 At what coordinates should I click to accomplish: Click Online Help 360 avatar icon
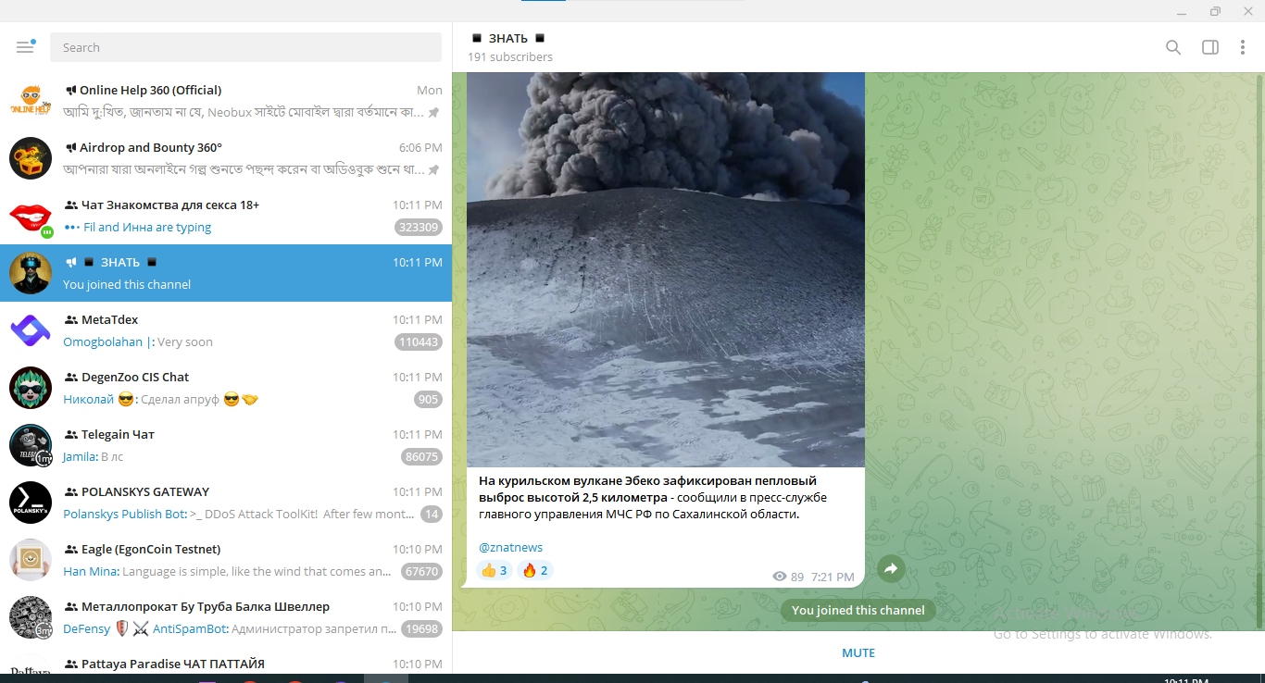[x=31, y=101]
